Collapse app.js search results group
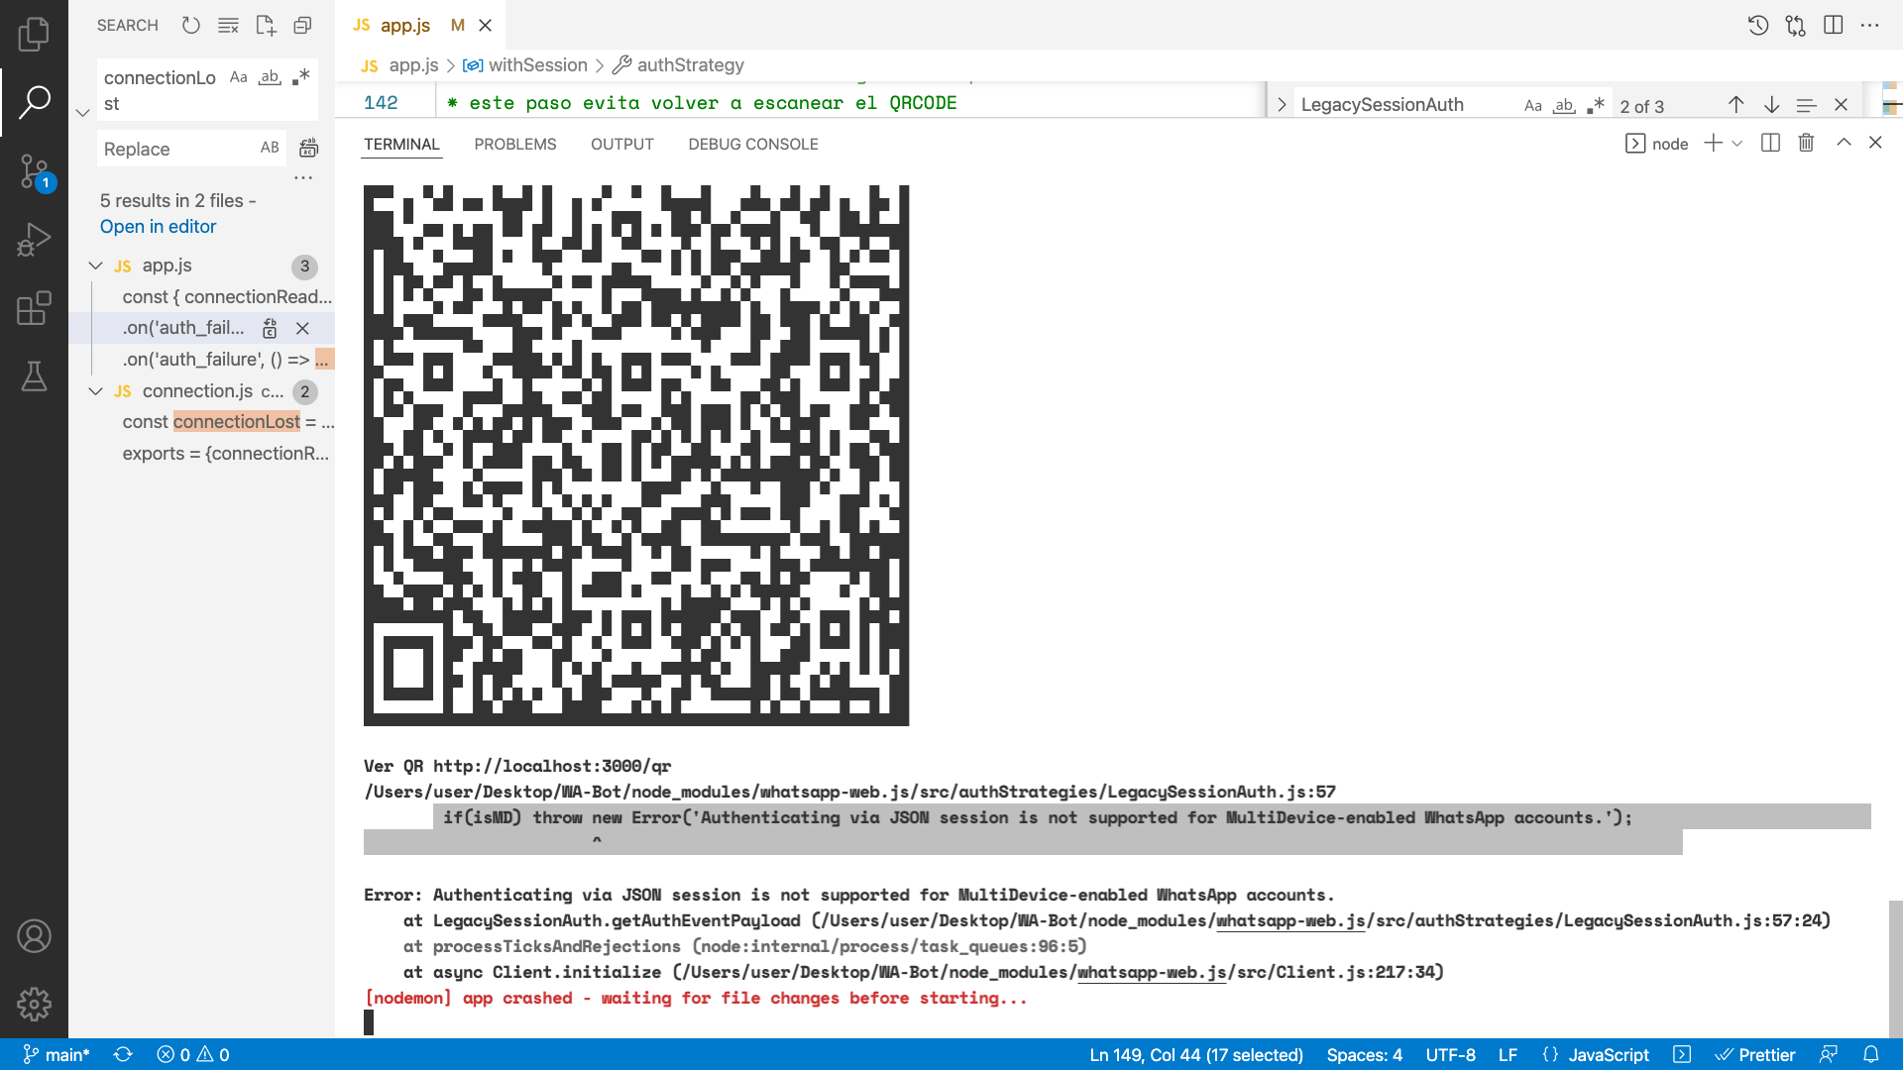 pyautogui.click(x=95, y=266)
